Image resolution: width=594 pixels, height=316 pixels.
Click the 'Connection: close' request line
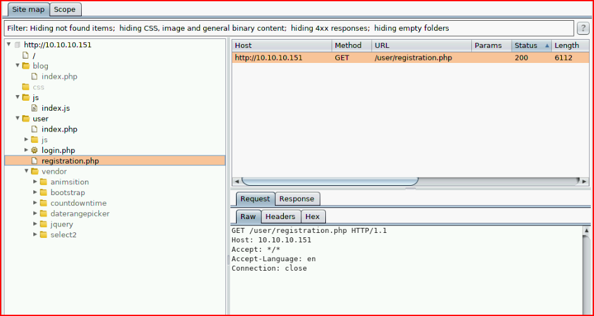[269, 268]
